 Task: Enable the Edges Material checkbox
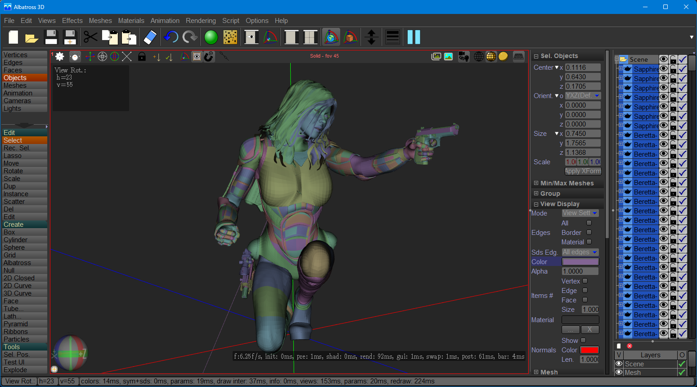point(589,242)
